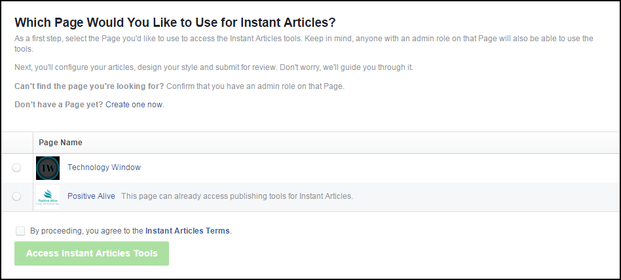Click the Positive Alive logo thumbnail

tap(48, 196)
